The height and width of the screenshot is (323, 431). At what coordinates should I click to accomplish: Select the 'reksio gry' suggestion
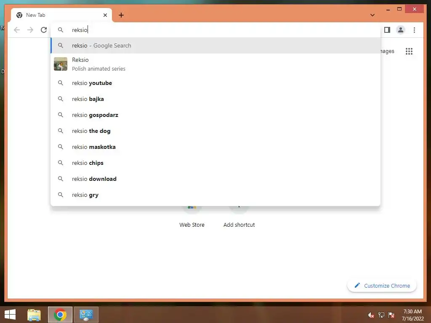click(216, 195)
